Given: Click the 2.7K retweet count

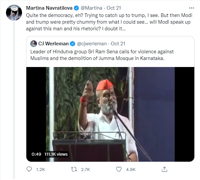Looking at the screenshot, I should [85, 169].
